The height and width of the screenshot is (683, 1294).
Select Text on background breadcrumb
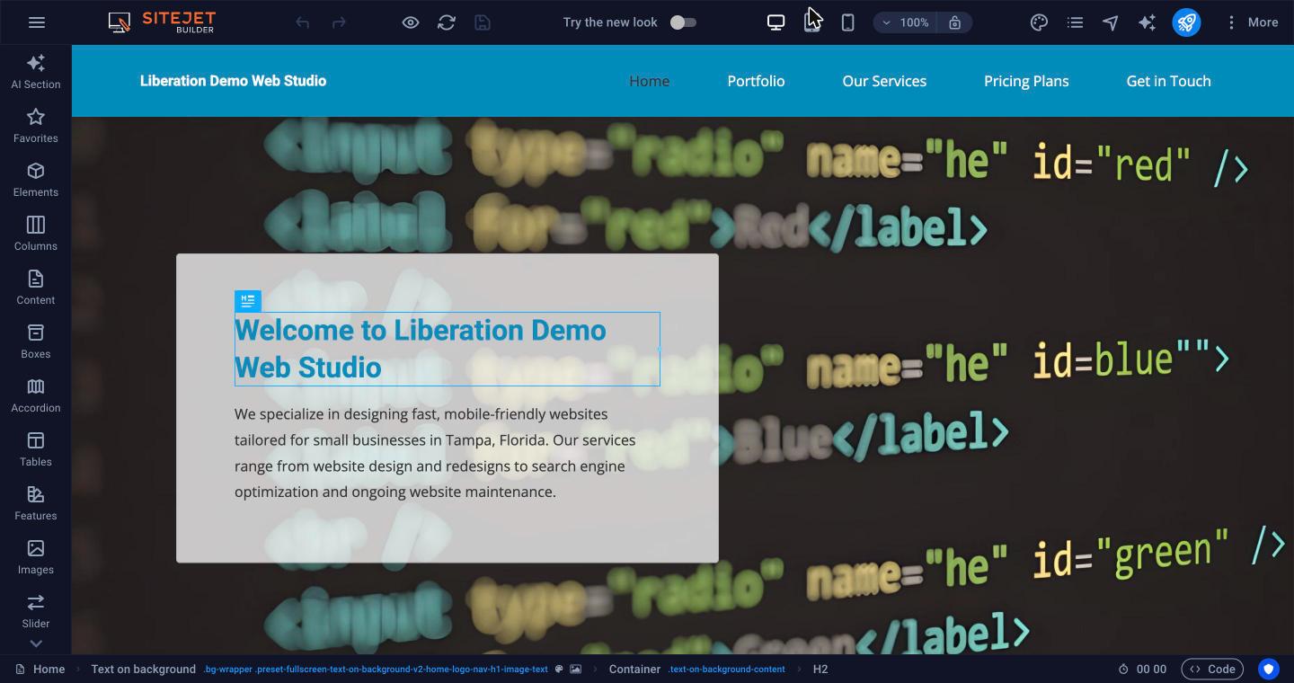click(x=143, y=670)
